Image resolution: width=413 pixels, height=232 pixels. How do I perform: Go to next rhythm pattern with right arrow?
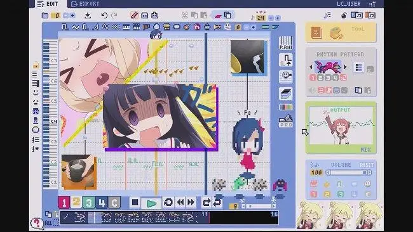(345, 67)
